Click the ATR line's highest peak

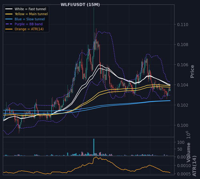96,157
